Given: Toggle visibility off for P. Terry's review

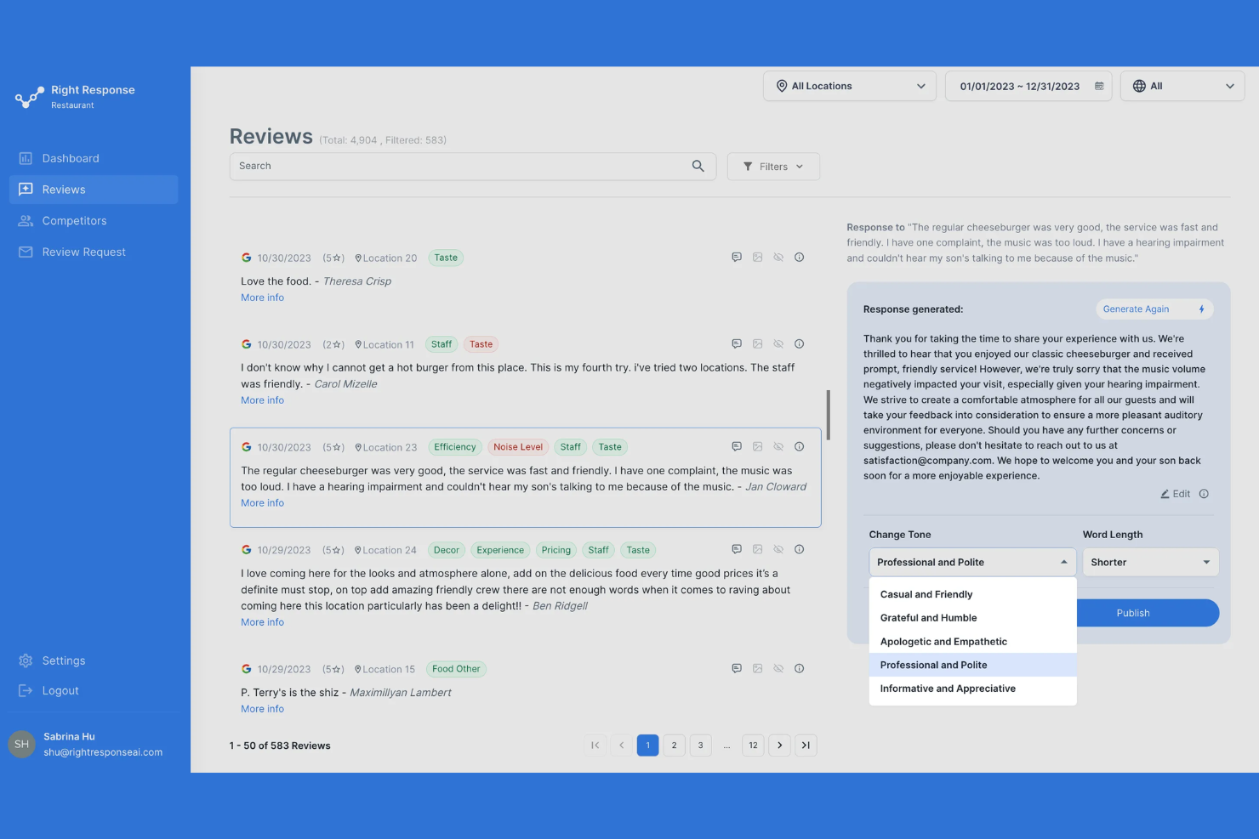Looking at the screenshot, I should (778, 668).
